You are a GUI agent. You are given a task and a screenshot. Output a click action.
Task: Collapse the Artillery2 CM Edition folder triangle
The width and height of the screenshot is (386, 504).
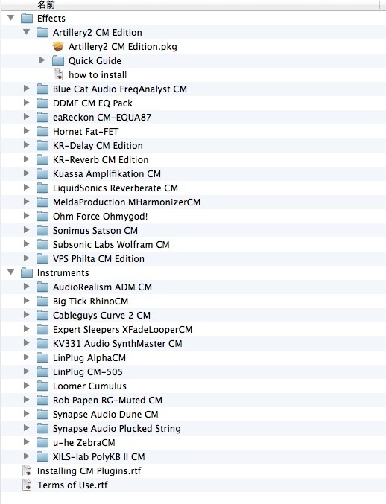tap(27, 32)
